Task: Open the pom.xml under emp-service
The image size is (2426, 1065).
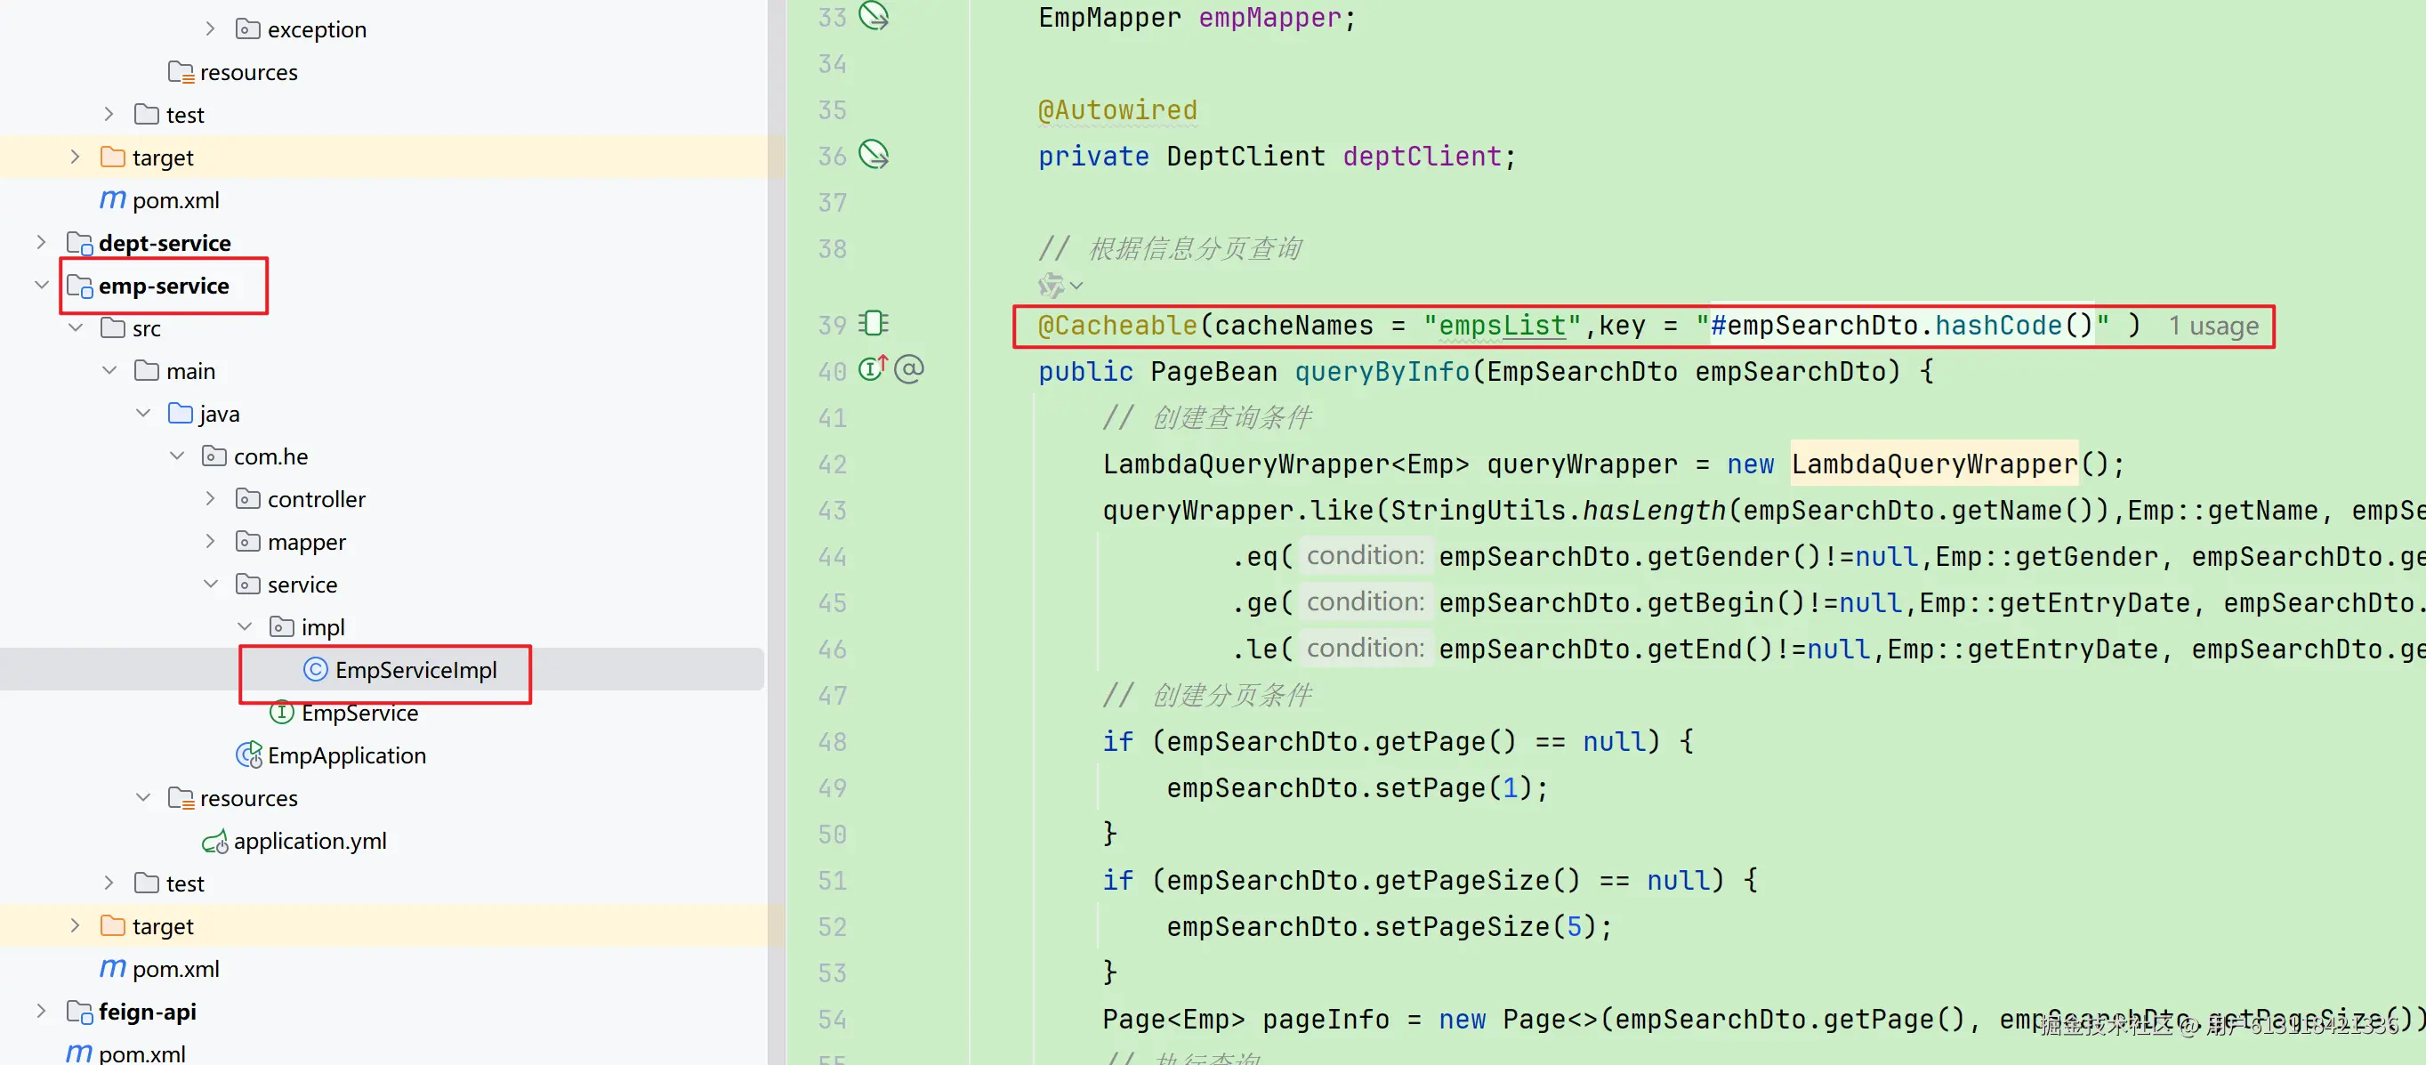Action: pyautogui.click(x=175, y=969)
